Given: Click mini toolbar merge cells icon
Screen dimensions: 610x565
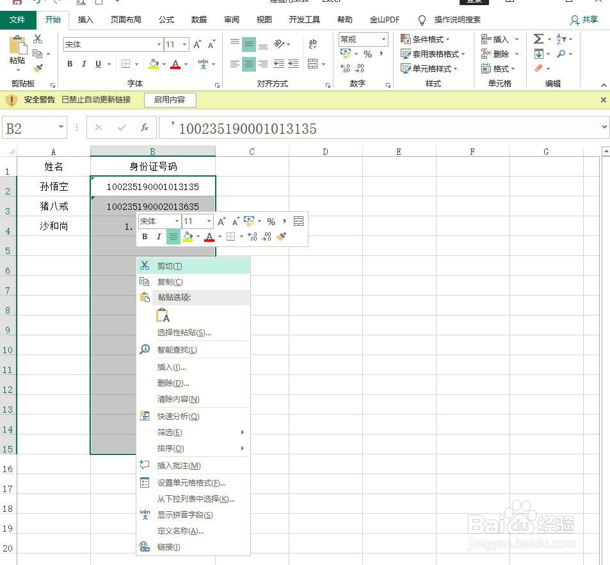Looking at the screenshot, I should click(298, 221).
